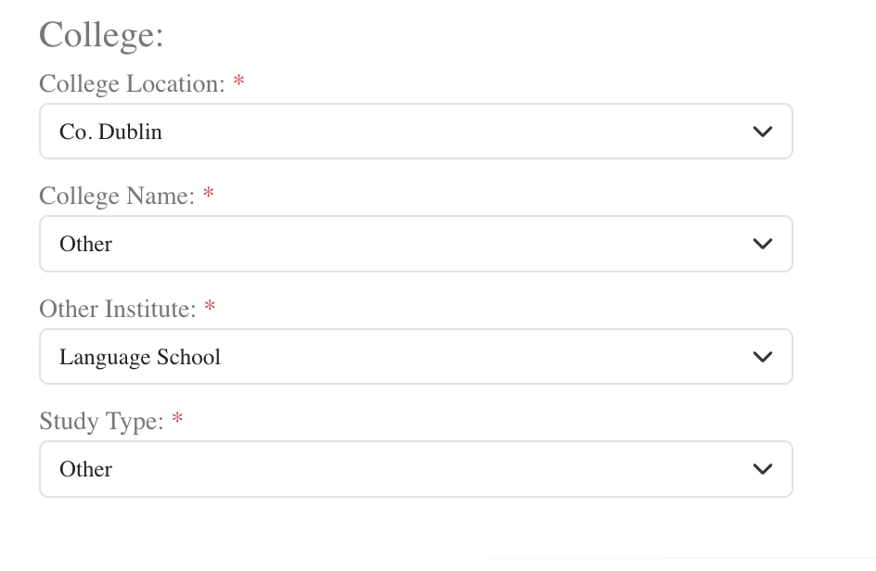
Task: Click the red asterisk beside Other Institute
Action: [210, 308]
